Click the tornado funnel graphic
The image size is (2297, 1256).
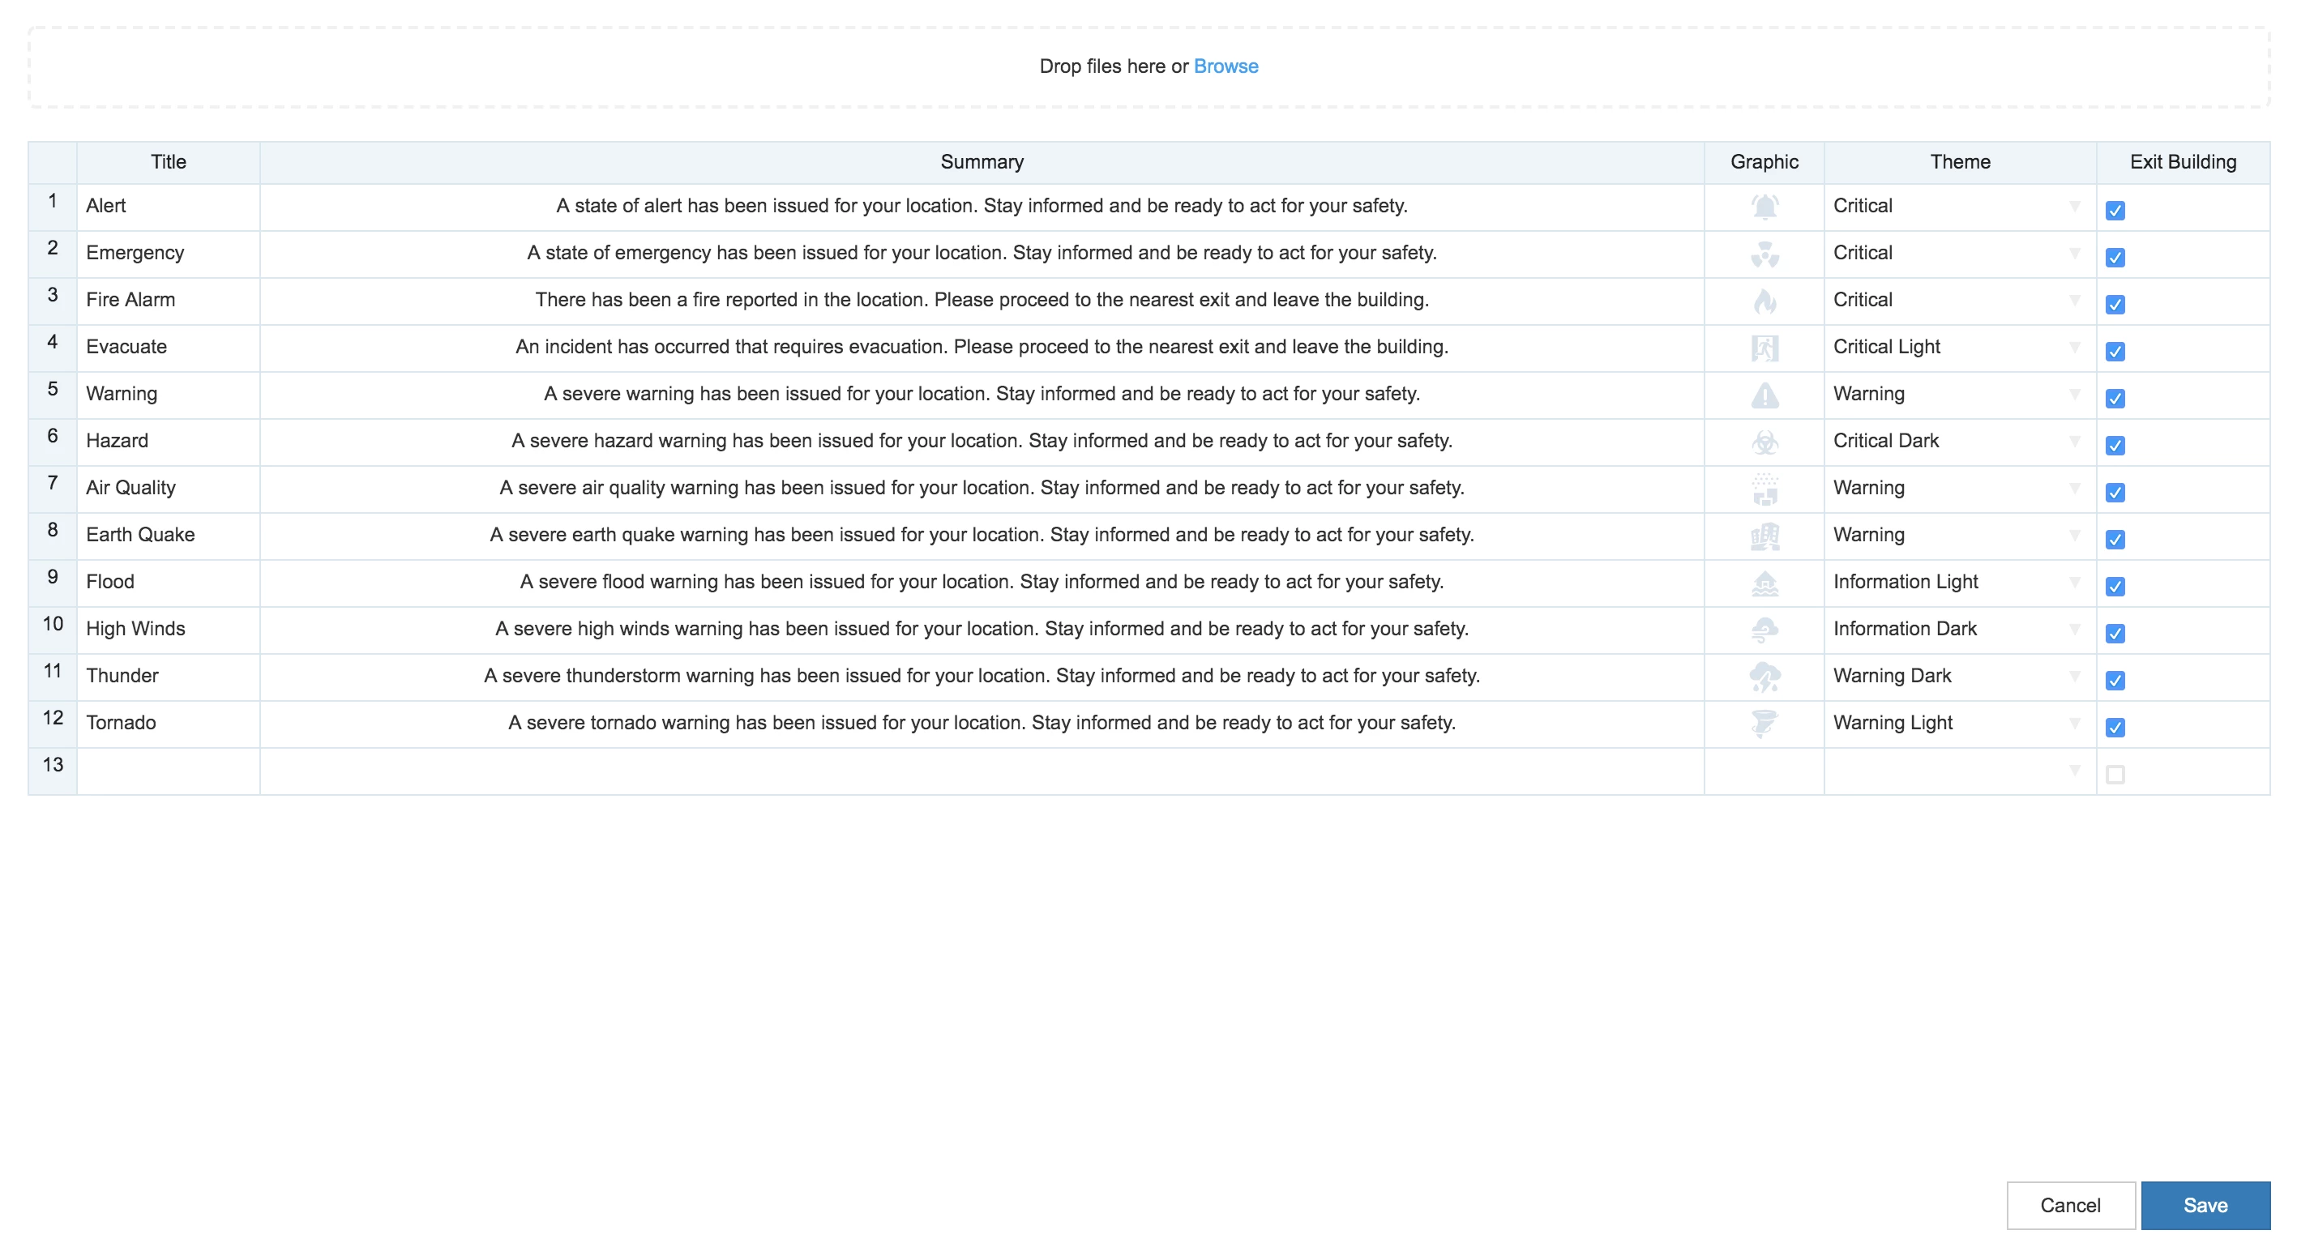(1764, 724)
